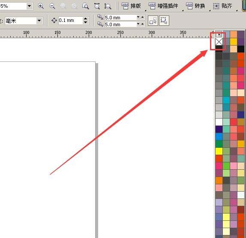This screenshot has width=246, height=238.
Task: Click the toolbar drag handle before 排版
Action: click(117, 6)
